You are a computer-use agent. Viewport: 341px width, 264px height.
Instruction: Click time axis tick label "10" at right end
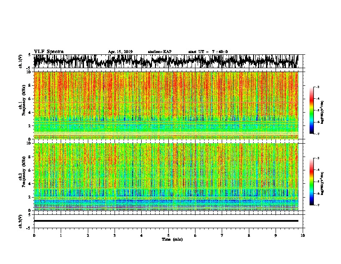(x=303, y=235)
